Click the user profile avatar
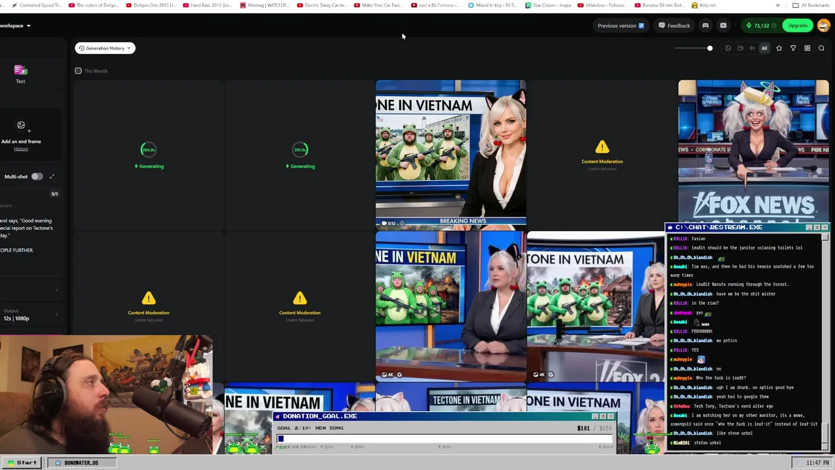 [x=823, y=25]
